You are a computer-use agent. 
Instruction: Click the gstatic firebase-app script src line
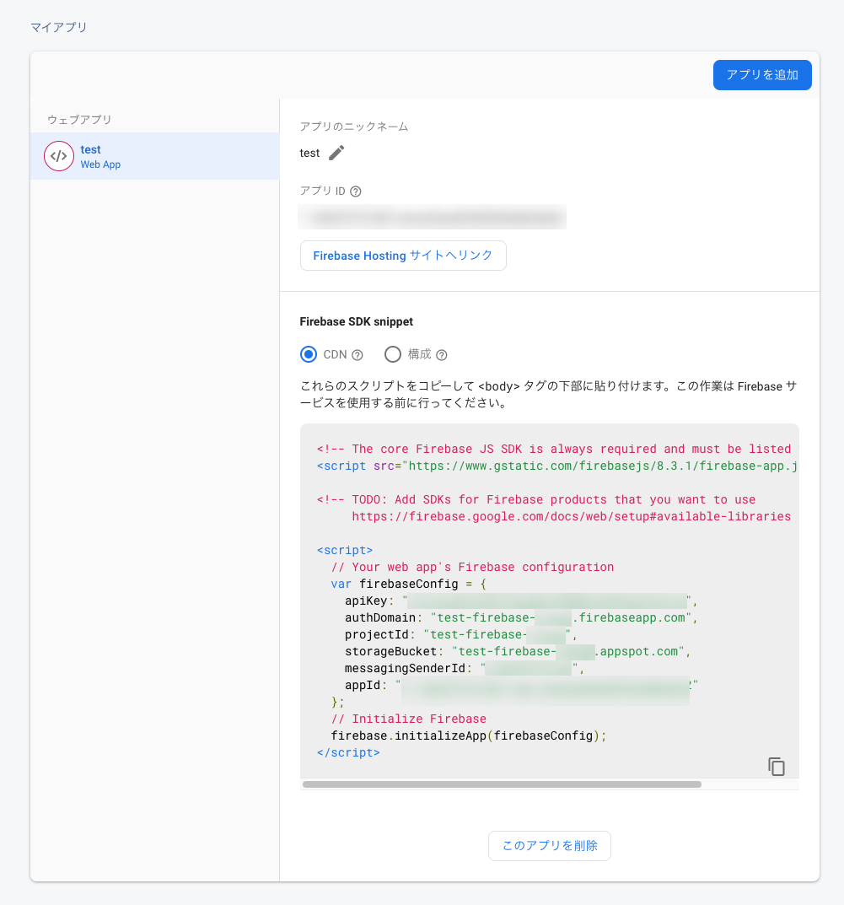tap(557, 466)
